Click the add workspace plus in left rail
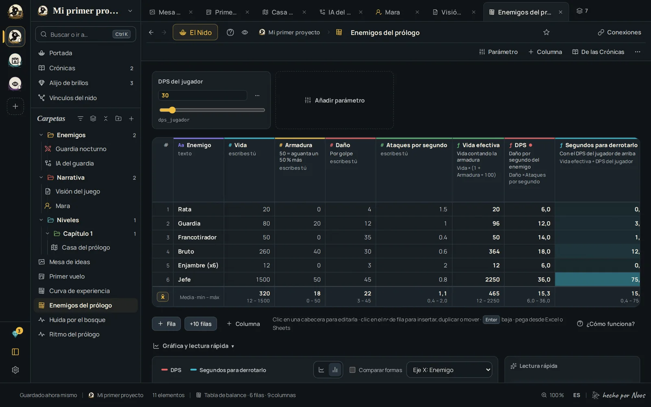Viewport: 651px width, 407px height. (15, 107)
